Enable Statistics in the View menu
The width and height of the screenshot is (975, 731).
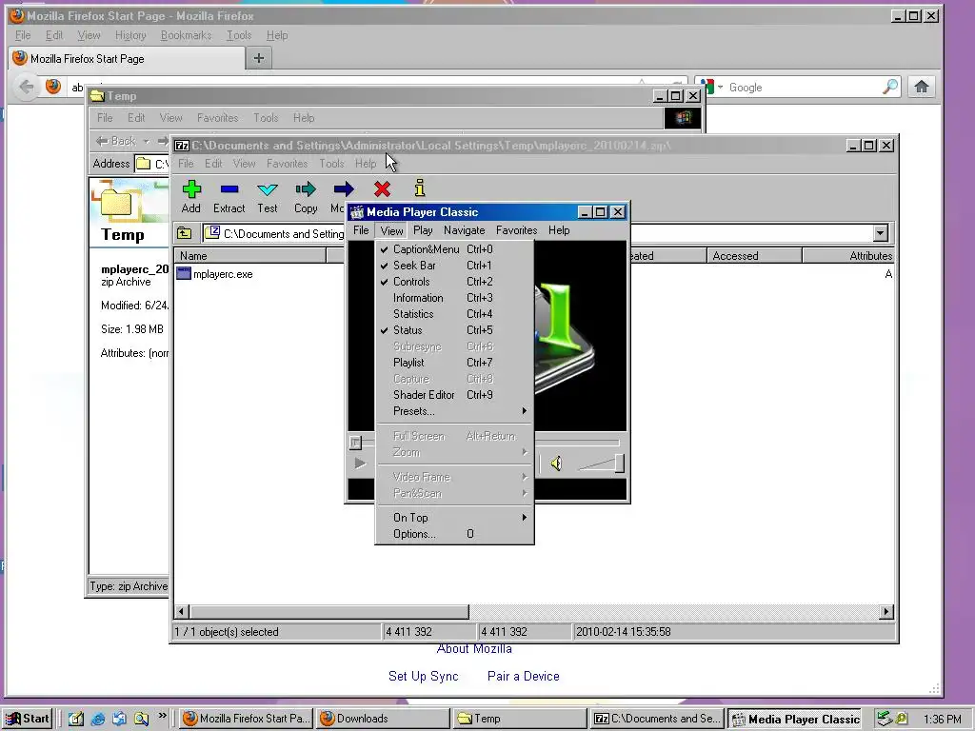[x=454, y=314]
